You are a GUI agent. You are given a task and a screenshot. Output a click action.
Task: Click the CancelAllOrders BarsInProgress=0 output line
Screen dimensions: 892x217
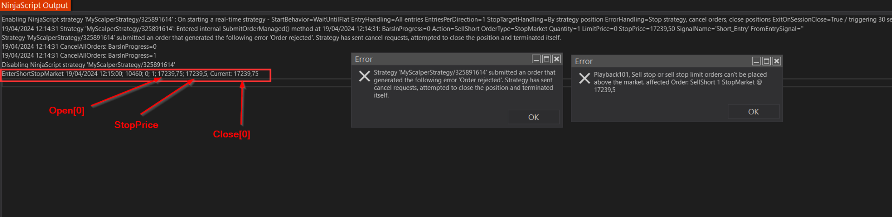point(79,46)
